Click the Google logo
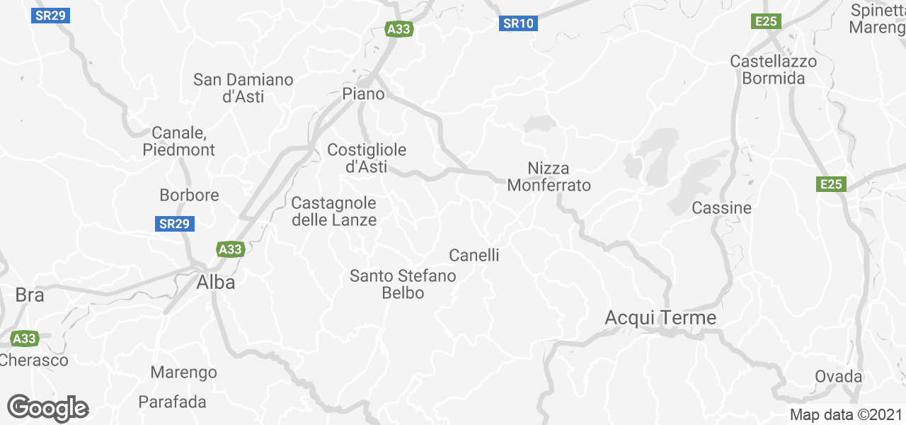This screenshot has width=906, height=425. tap(47, 409)
